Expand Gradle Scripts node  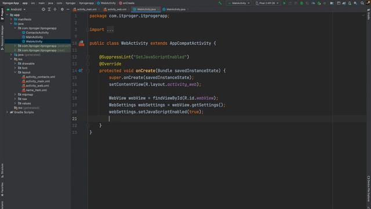click(7, 112)
